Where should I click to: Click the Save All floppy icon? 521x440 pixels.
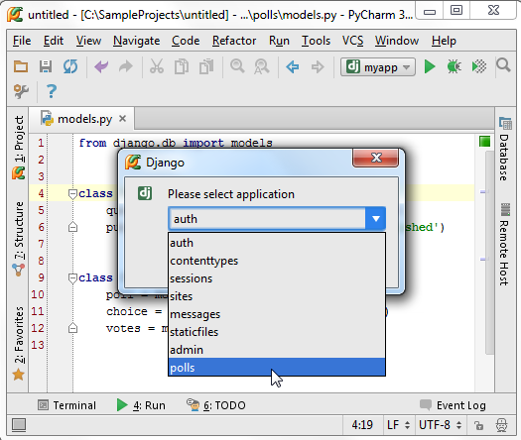click(x=46, y=66)
